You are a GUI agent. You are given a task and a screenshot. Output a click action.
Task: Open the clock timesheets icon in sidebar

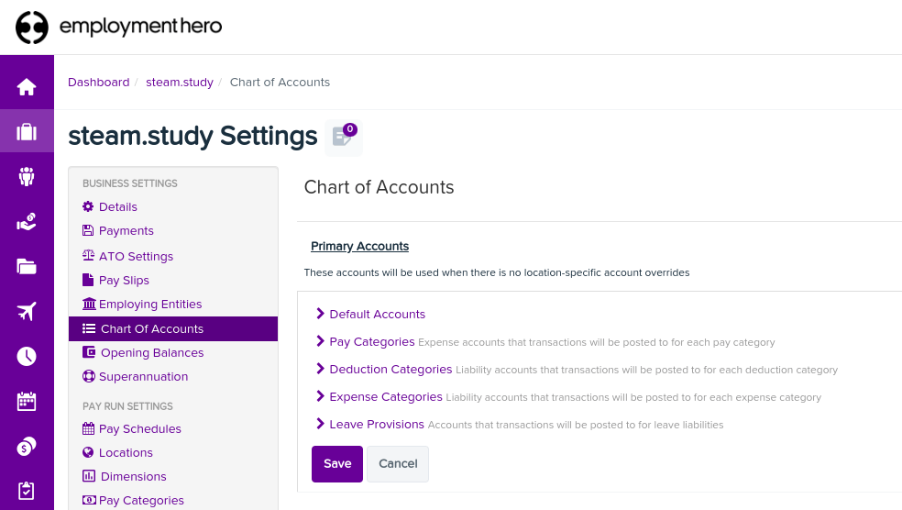(x=27, y=357)
